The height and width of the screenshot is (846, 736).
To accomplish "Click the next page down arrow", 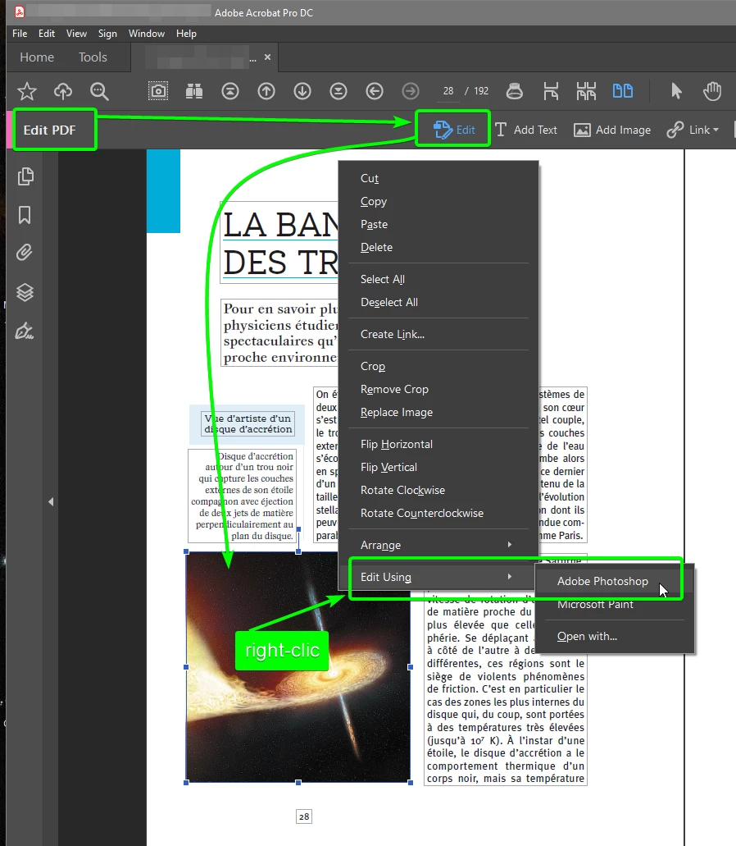I will coord(302,91).
